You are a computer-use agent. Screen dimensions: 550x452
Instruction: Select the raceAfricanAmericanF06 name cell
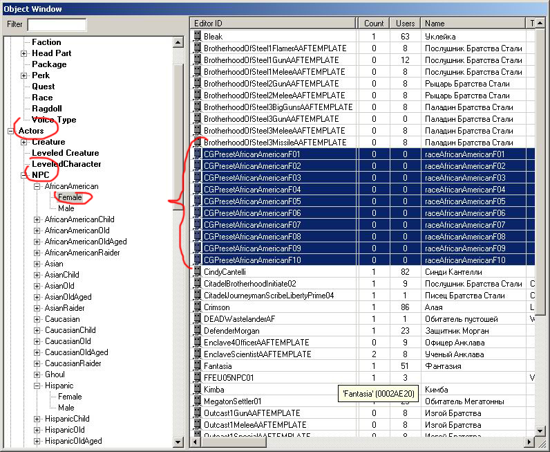point(465,213)
